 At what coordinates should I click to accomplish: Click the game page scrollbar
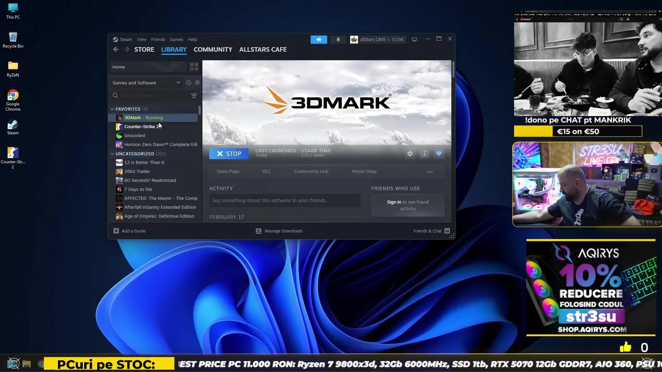point(453,69)
